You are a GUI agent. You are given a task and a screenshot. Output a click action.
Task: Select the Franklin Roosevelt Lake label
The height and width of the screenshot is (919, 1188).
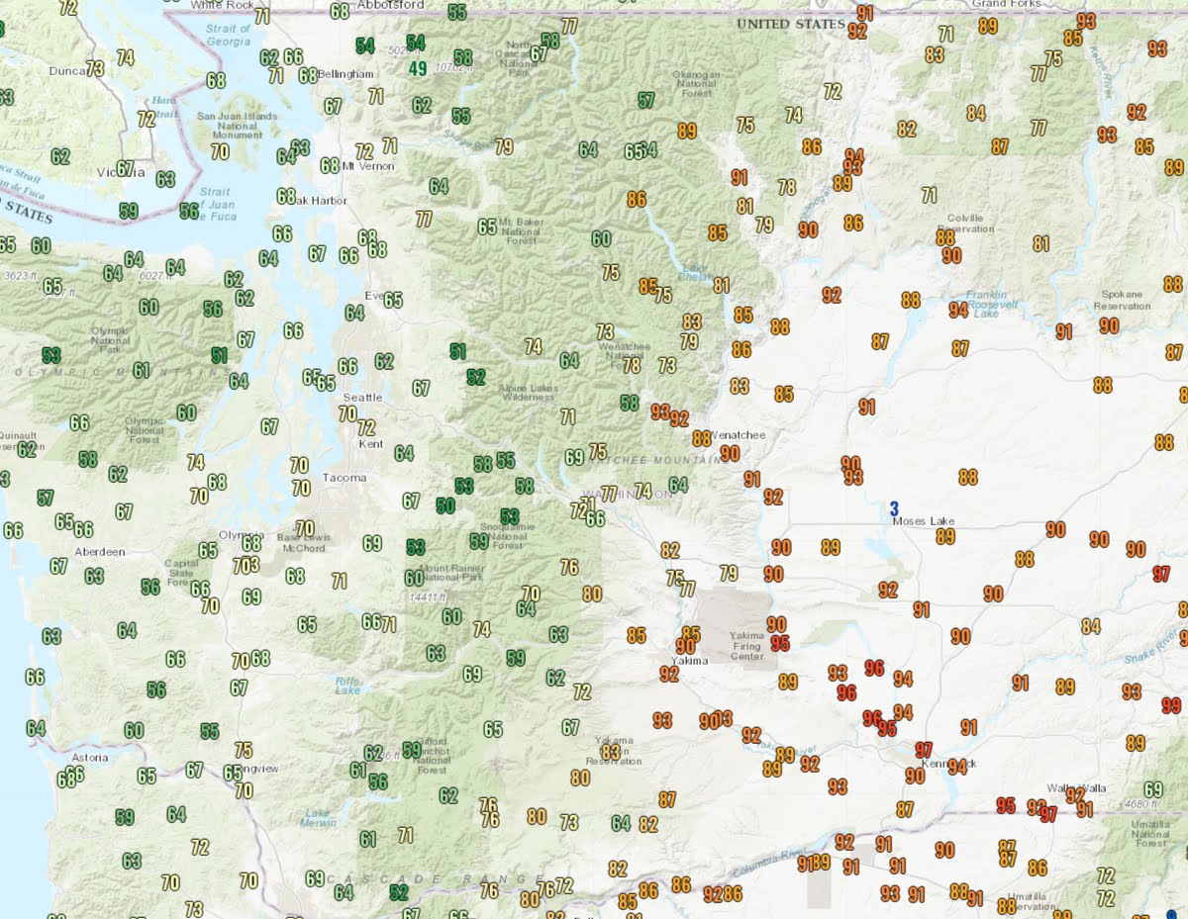(x=986, y=303)
